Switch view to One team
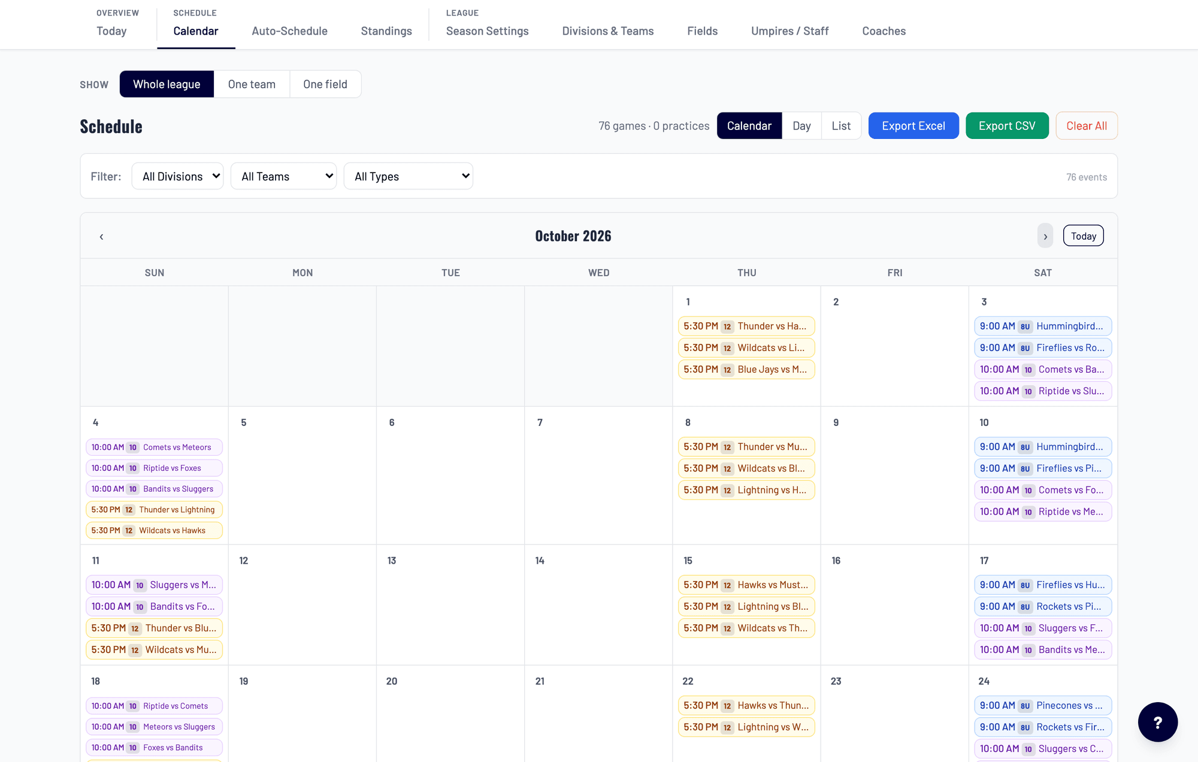Image resolution: width=1198 pixels, height=762 pixels. [252, 84]
